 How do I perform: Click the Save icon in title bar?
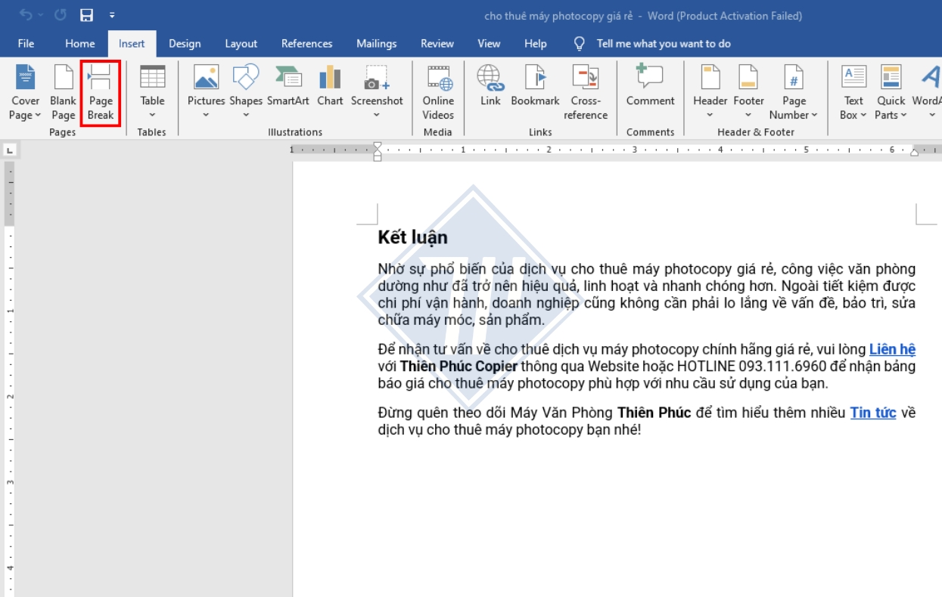[86, 15]
